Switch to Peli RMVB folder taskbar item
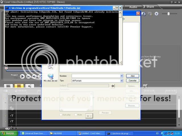 pyautogui.click(x=62, y=133)
